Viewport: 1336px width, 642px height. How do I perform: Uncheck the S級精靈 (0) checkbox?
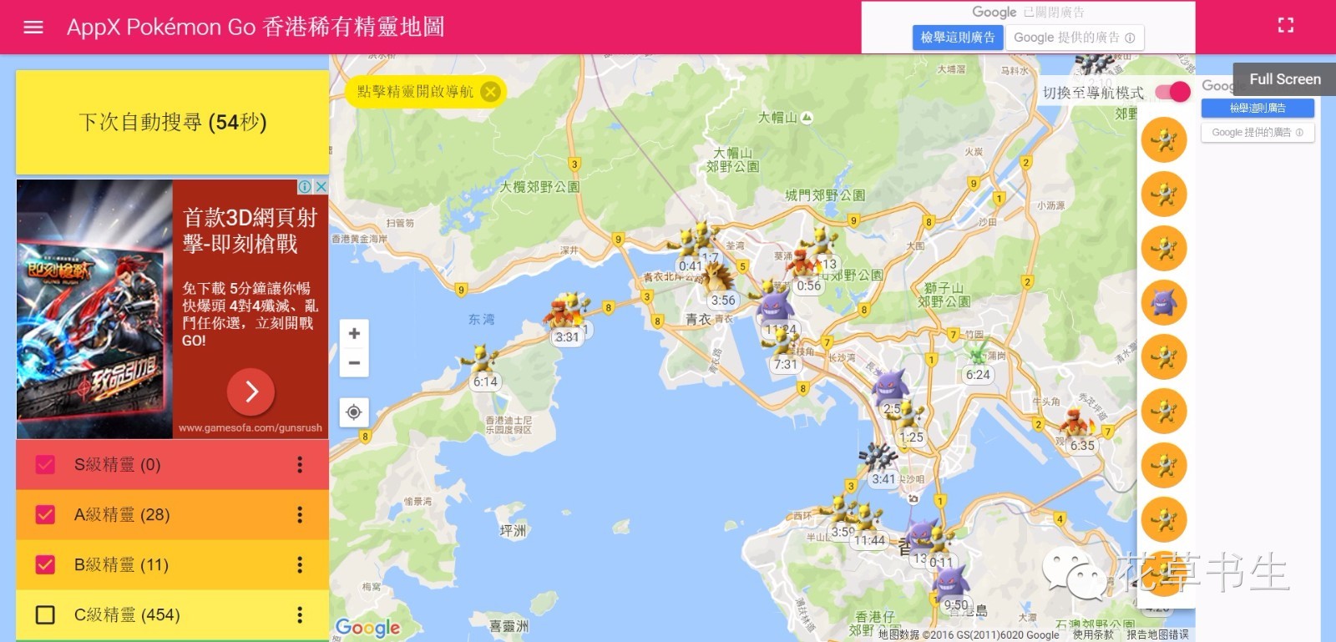(x=45, y=464)
